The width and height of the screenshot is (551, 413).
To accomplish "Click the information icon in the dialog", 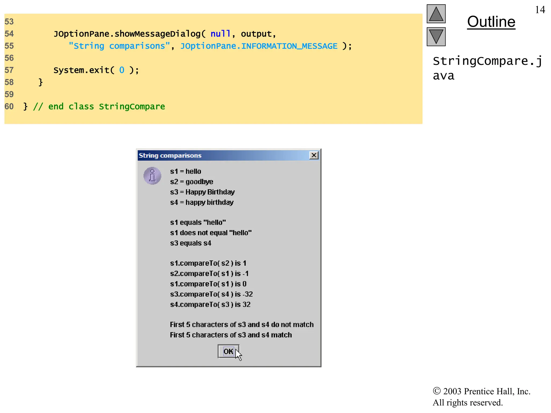I will (152, 176).
